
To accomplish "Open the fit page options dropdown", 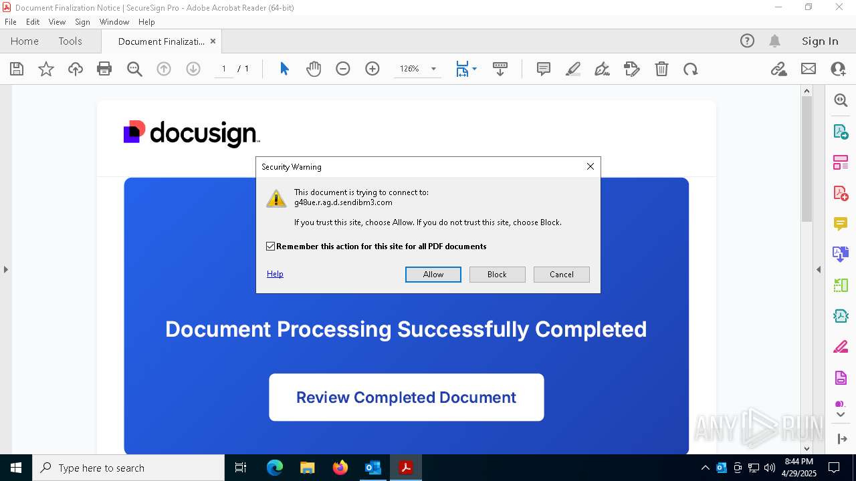I will click(475, 69).
